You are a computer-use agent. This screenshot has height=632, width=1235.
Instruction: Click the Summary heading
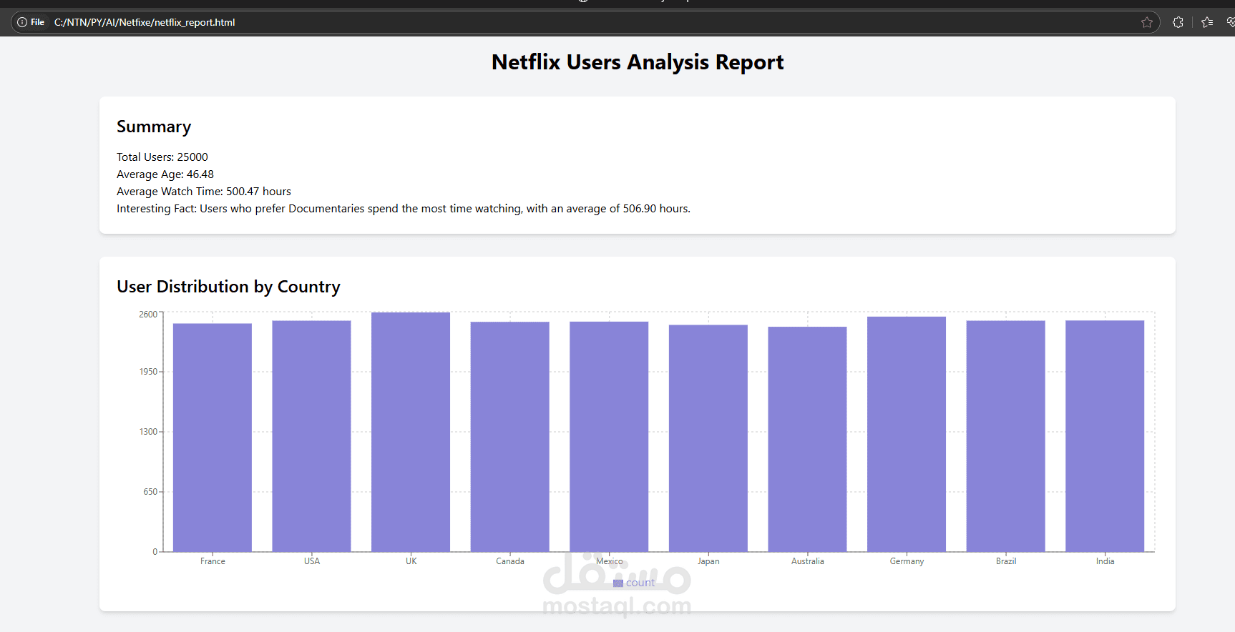coord(154,127)
